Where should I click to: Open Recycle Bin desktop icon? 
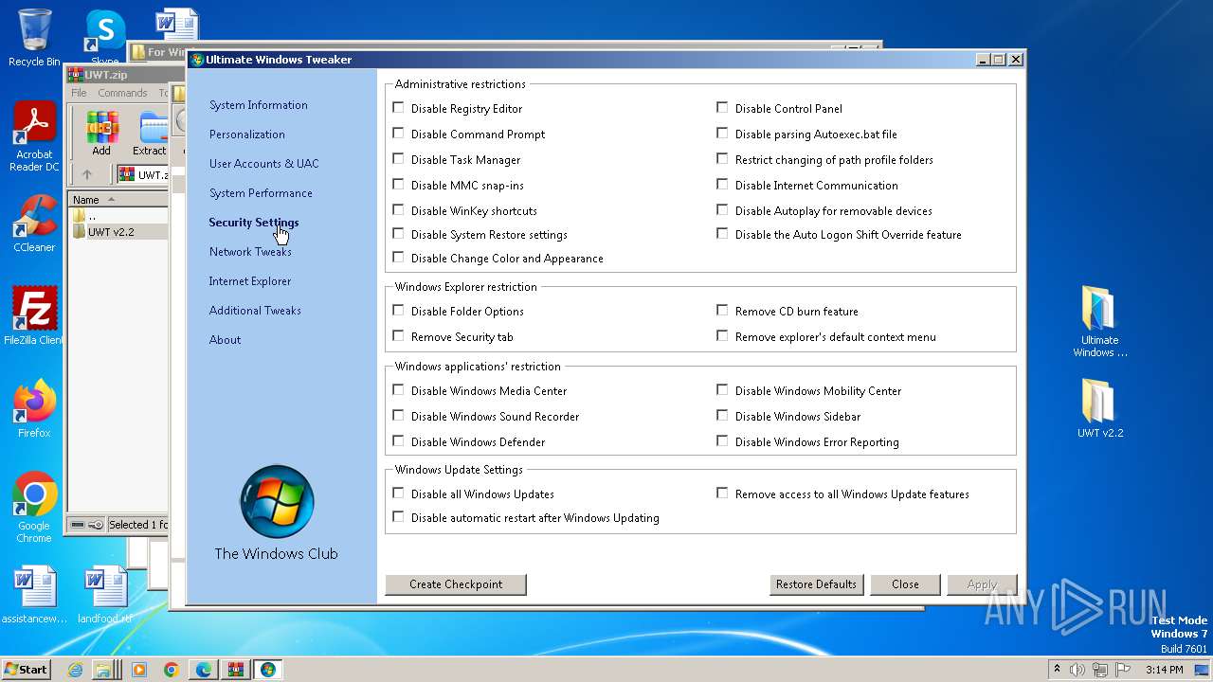pos(34,38)
